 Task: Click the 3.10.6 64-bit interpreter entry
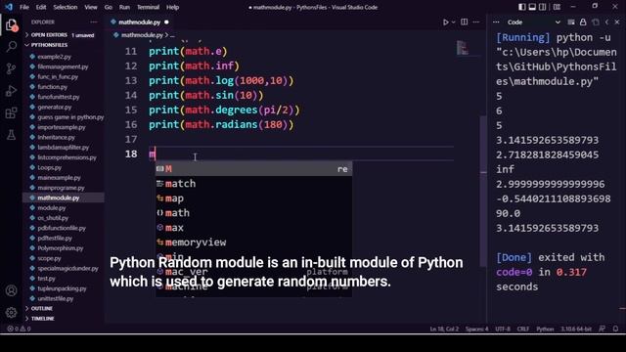tap(577, 329)
